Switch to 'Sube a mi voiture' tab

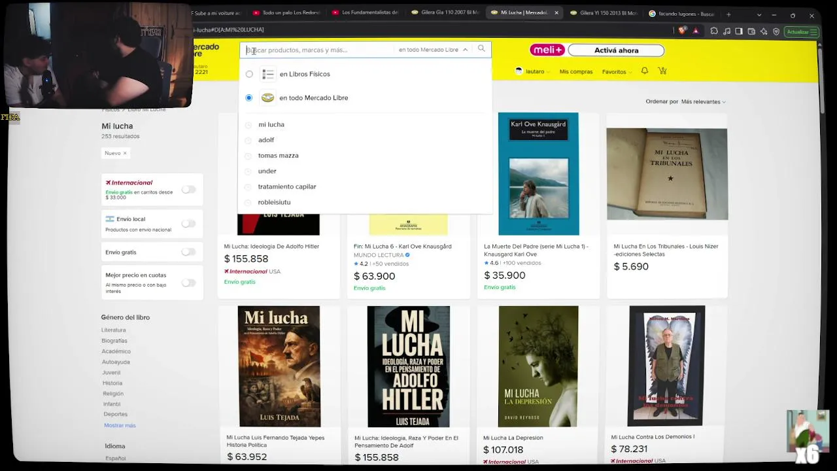click(218, 13)
